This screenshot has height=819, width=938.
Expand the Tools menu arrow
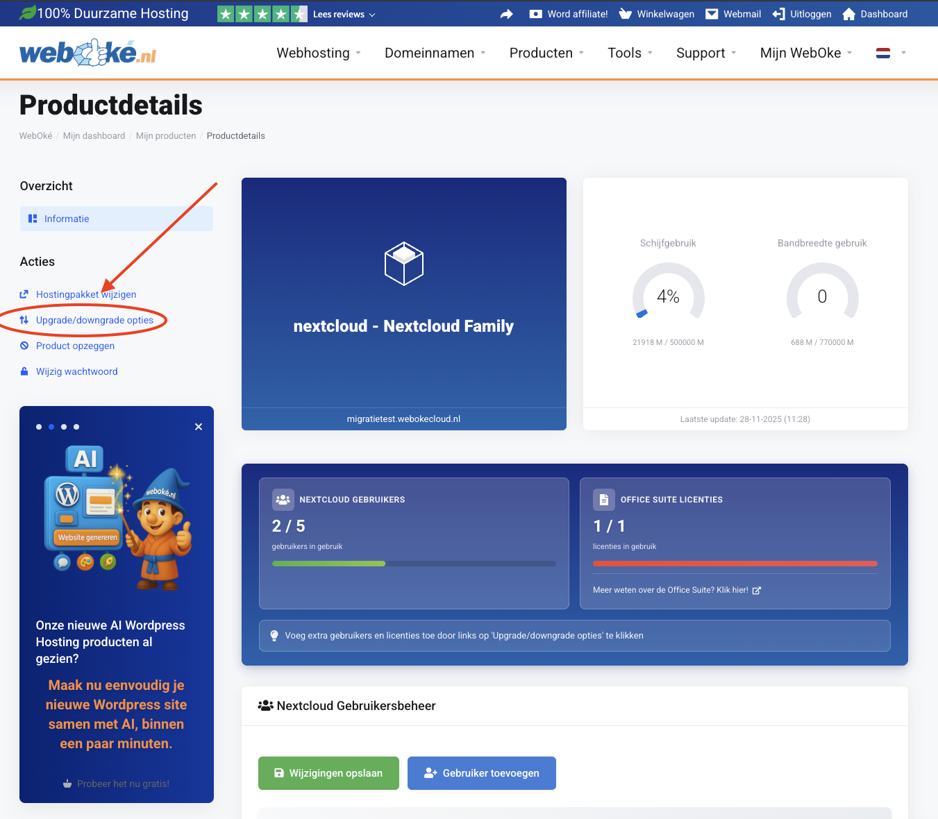pyautogui.click(x=650, y=53)
